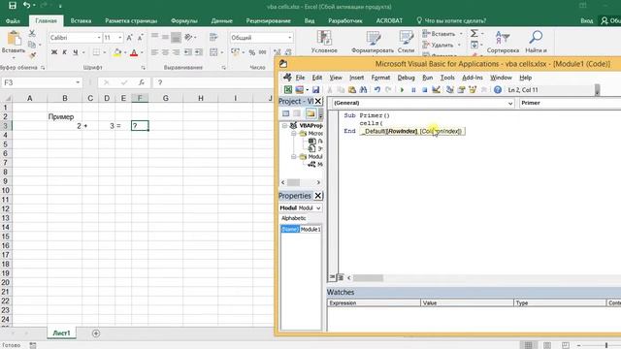Run the macro with the green play icon
This screenshot has width=621, height=349.
pyautogui.click(x=402, y=90)
